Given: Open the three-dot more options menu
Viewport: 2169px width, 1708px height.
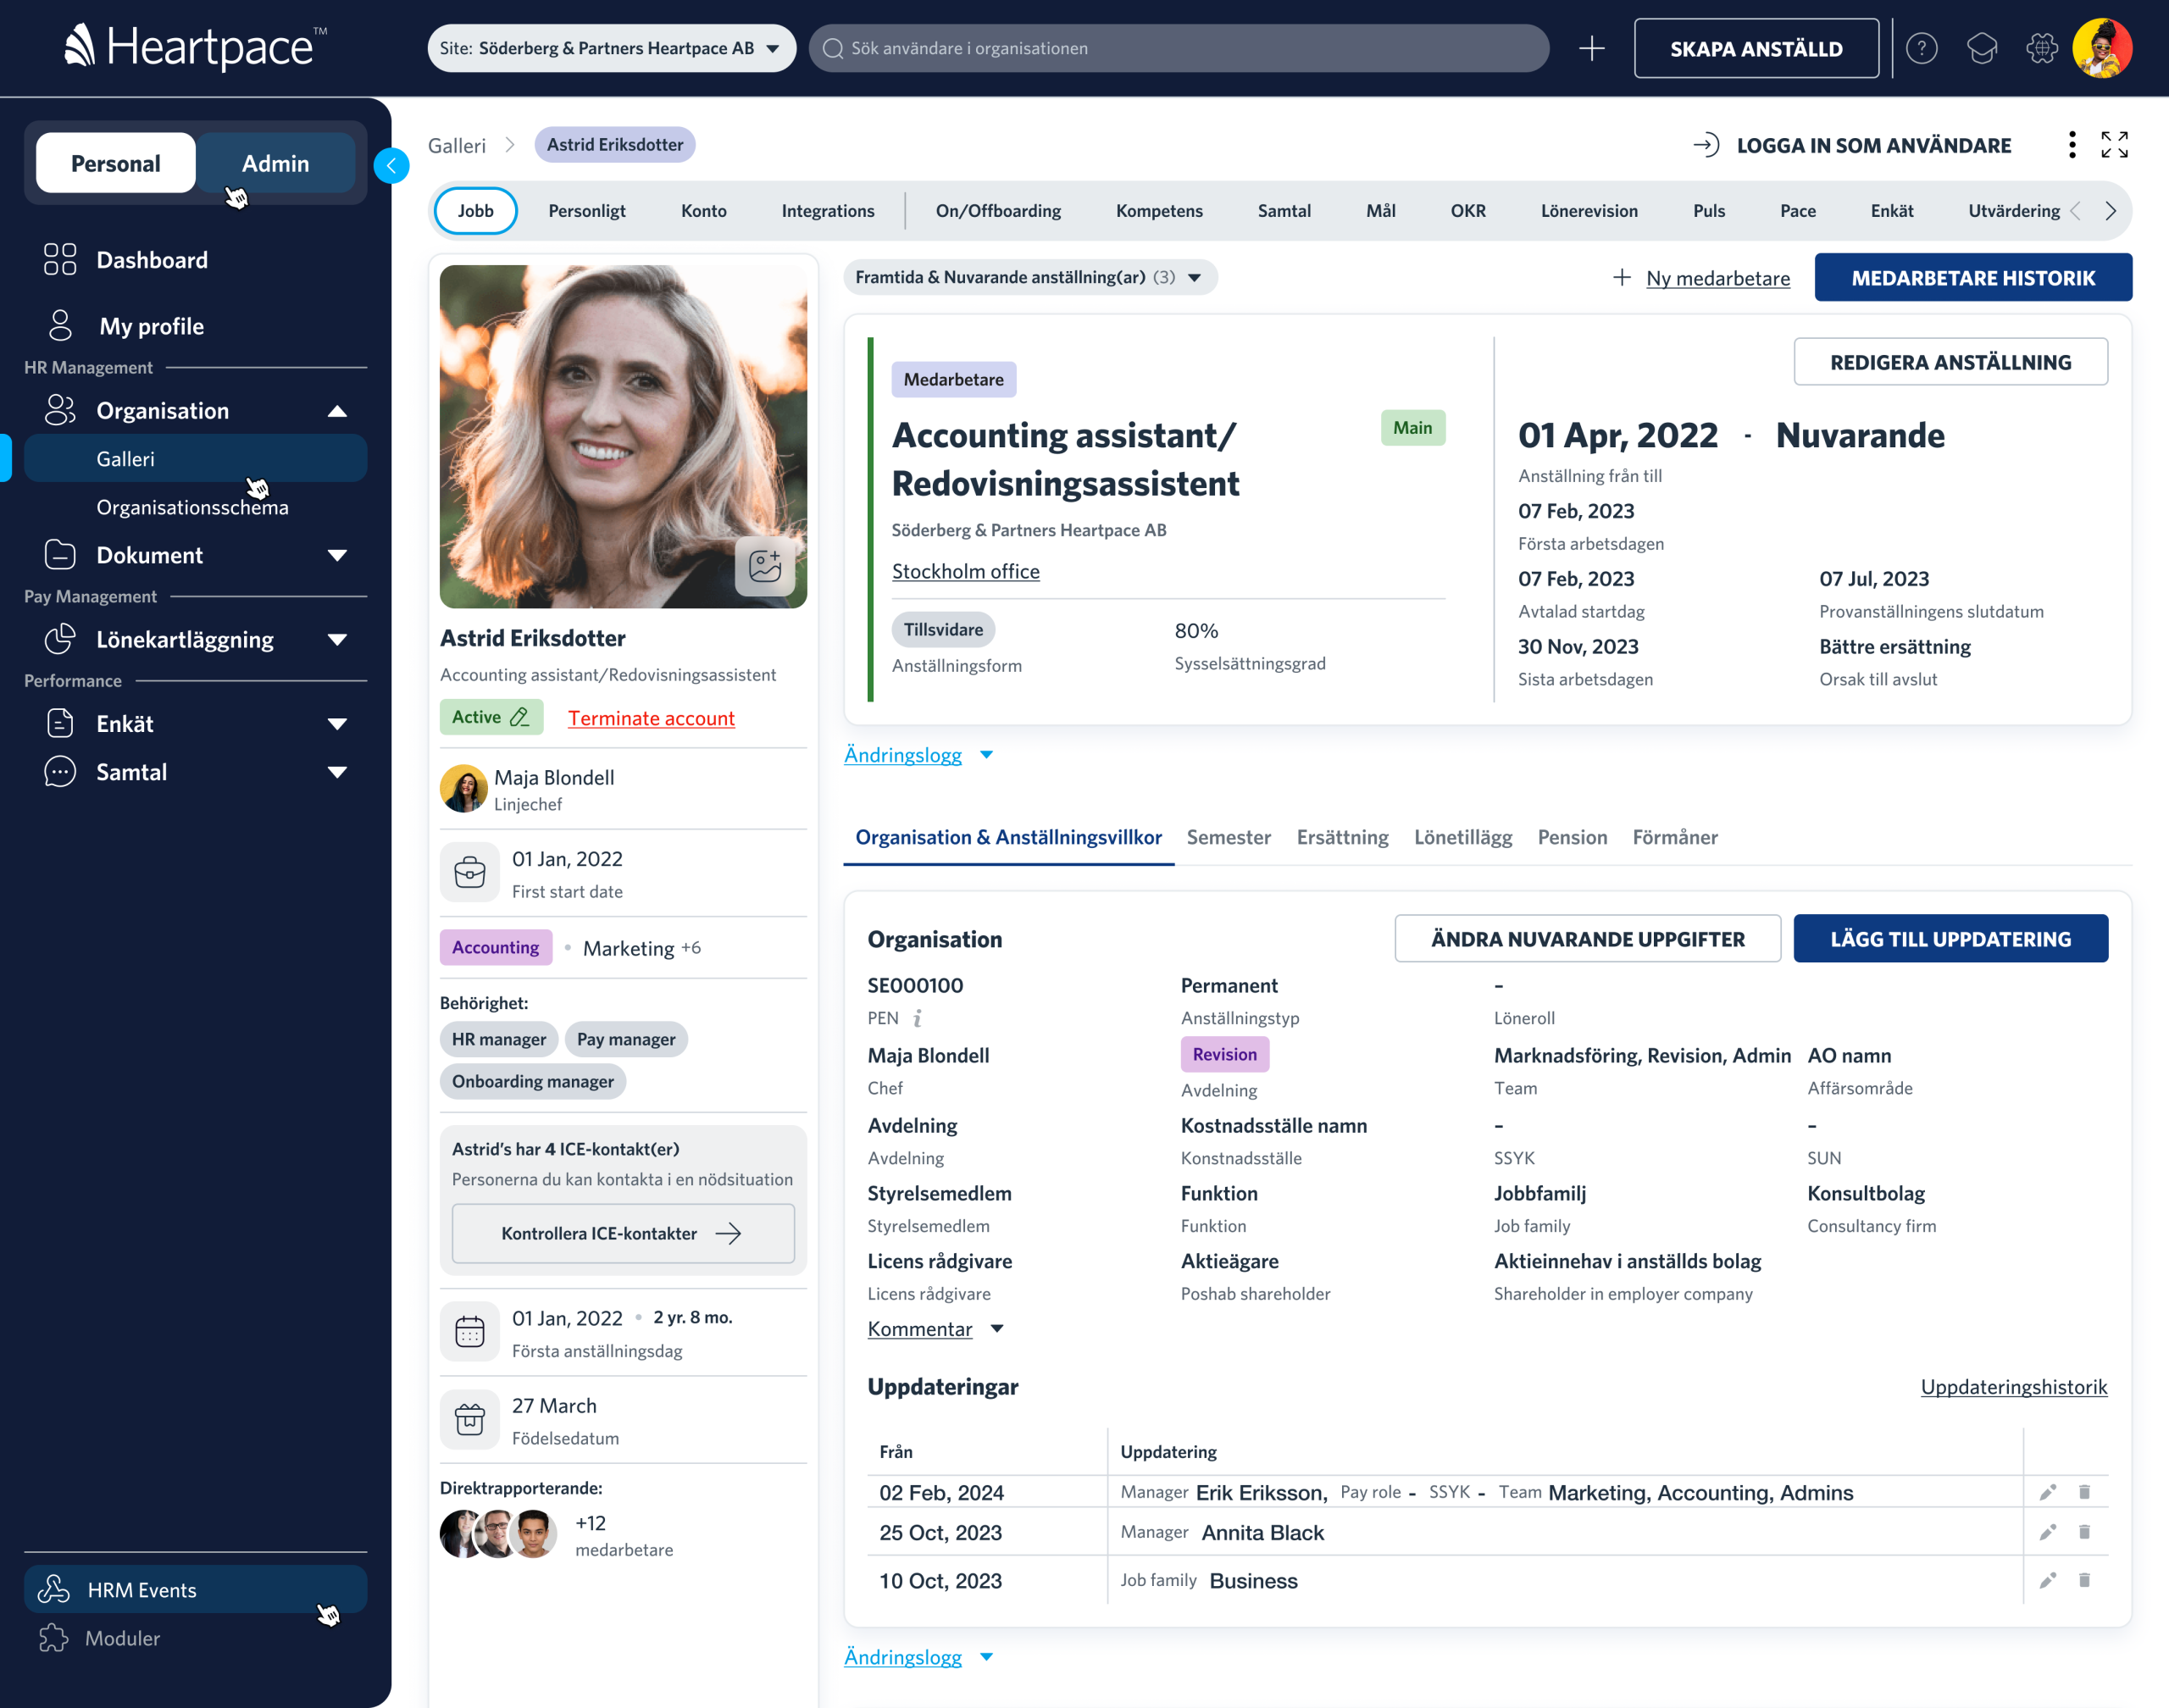Looking at the screenshot, I should pyautogui.click(x=2072, y=145).
